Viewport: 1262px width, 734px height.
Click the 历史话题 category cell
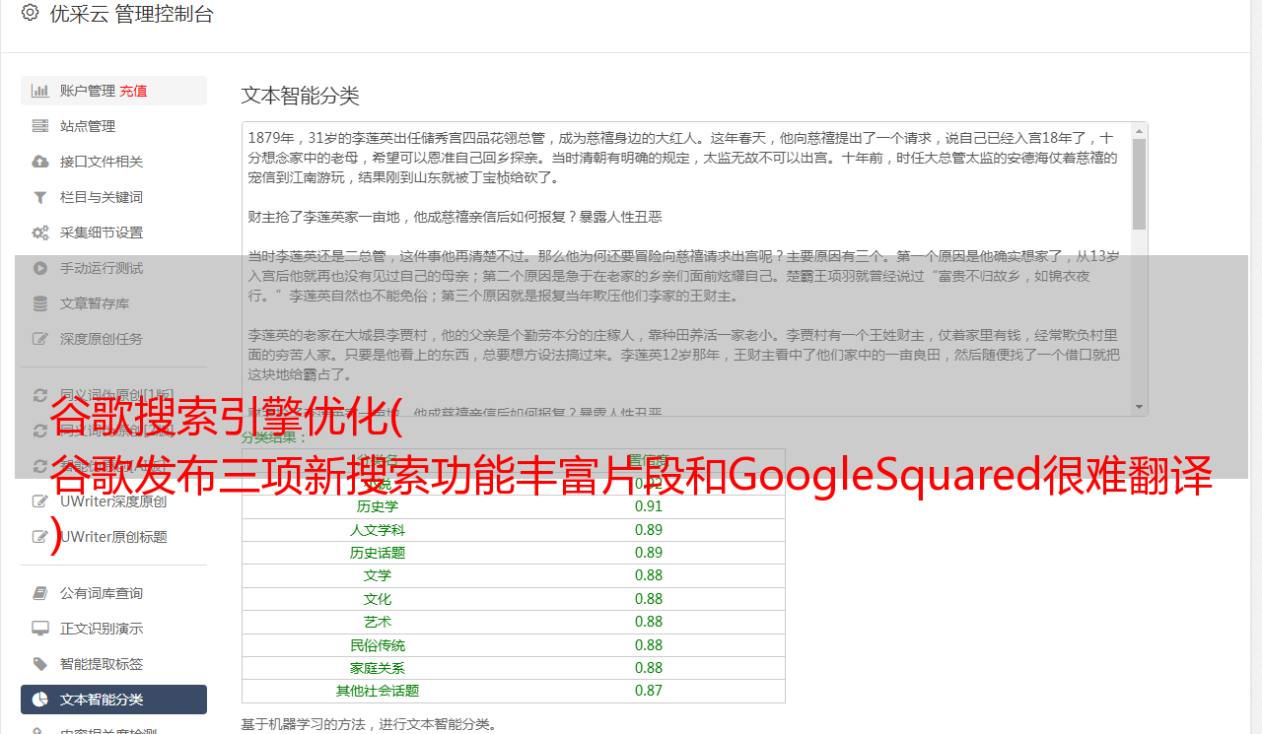click(378, 553)
